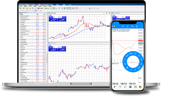The image size is (174, 97).
Task: Select H4 on the phone radial menu
Action: click(x=139, y=56)
